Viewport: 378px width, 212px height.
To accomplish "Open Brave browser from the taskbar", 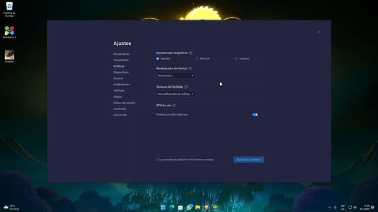I will pyautogui.click(x=207, y=207).
